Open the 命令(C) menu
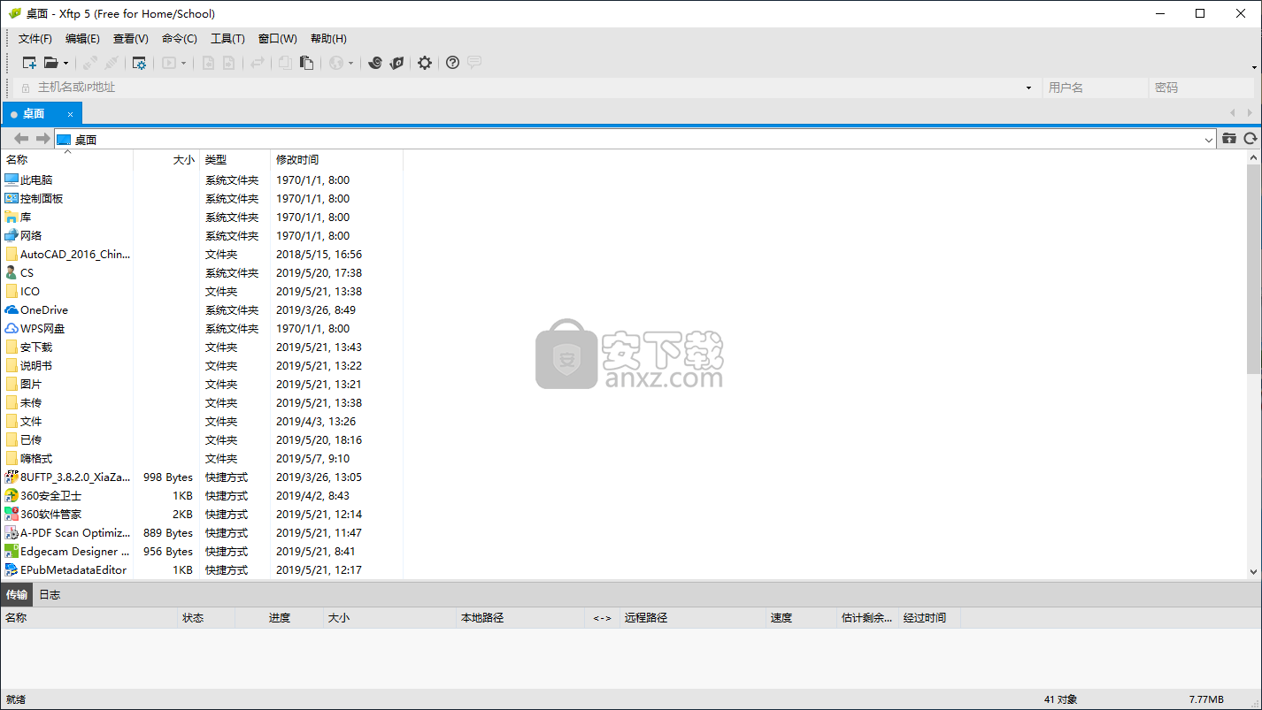The image size is (1262, 710). click(180, 39)
